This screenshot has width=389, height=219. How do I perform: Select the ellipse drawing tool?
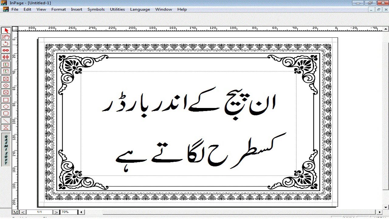[x=6, y=106]
